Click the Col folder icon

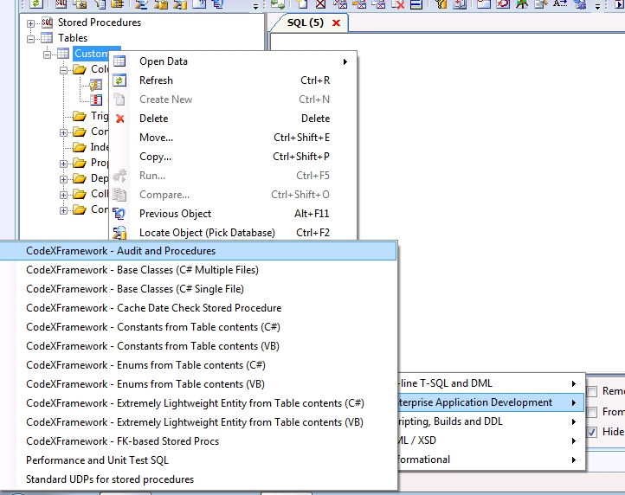tap(80, 69)
